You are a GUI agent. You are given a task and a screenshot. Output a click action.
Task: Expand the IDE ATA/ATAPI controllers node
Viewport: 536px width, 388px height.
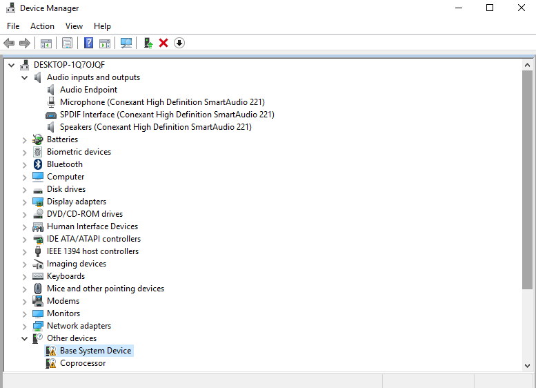coord(25,240)
